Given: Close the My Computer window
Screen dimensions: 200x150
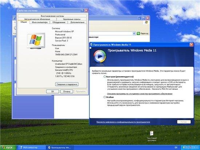Looking at the screenshot, I should [x=148, y=18].
